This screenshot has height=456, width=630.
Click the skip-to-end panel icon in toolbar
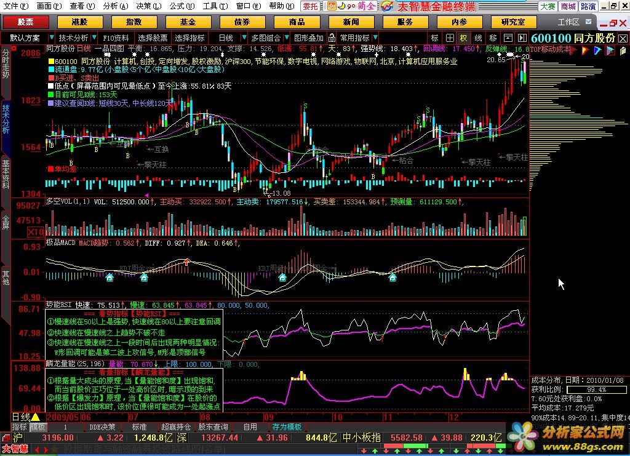(x=522, y=38)
